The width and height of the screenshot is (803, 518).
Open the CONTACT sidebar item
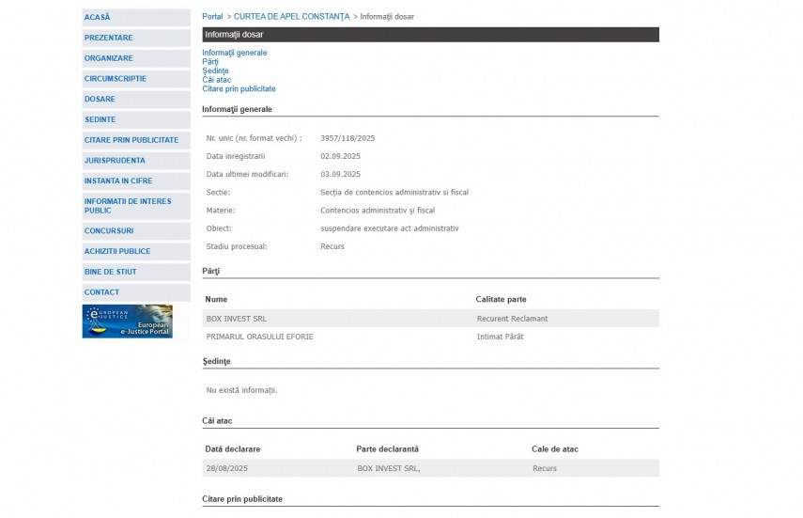click(135, 293)
